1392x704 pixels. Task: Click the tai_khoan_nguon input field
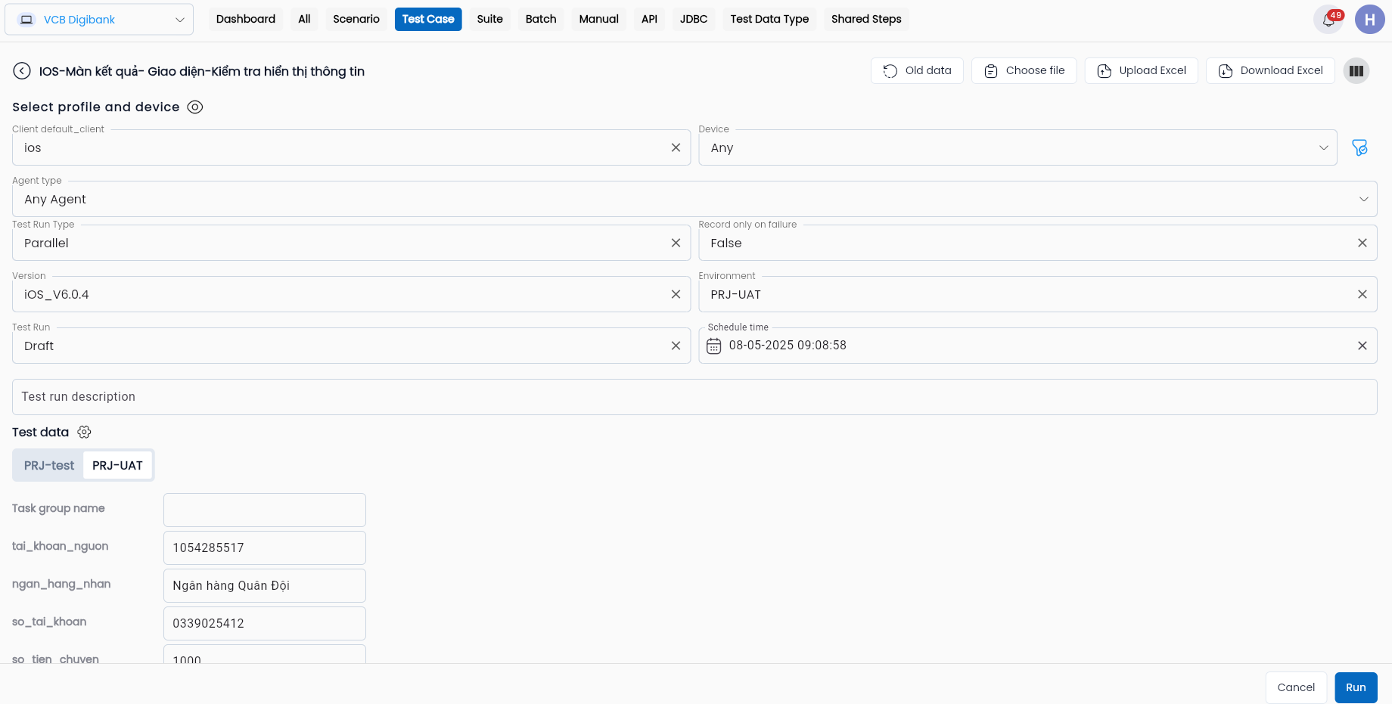coord(265,548)
